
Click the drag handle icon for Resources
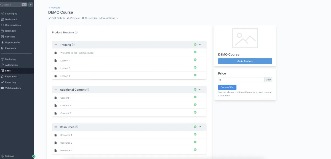click(x=56, y=127)
